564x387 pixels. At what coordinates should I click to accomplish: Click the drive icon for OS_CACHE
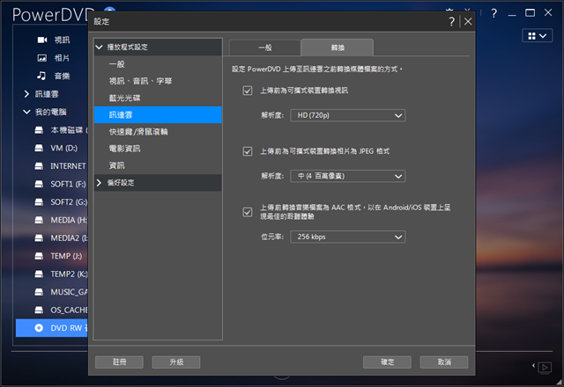tap(39, 310)
